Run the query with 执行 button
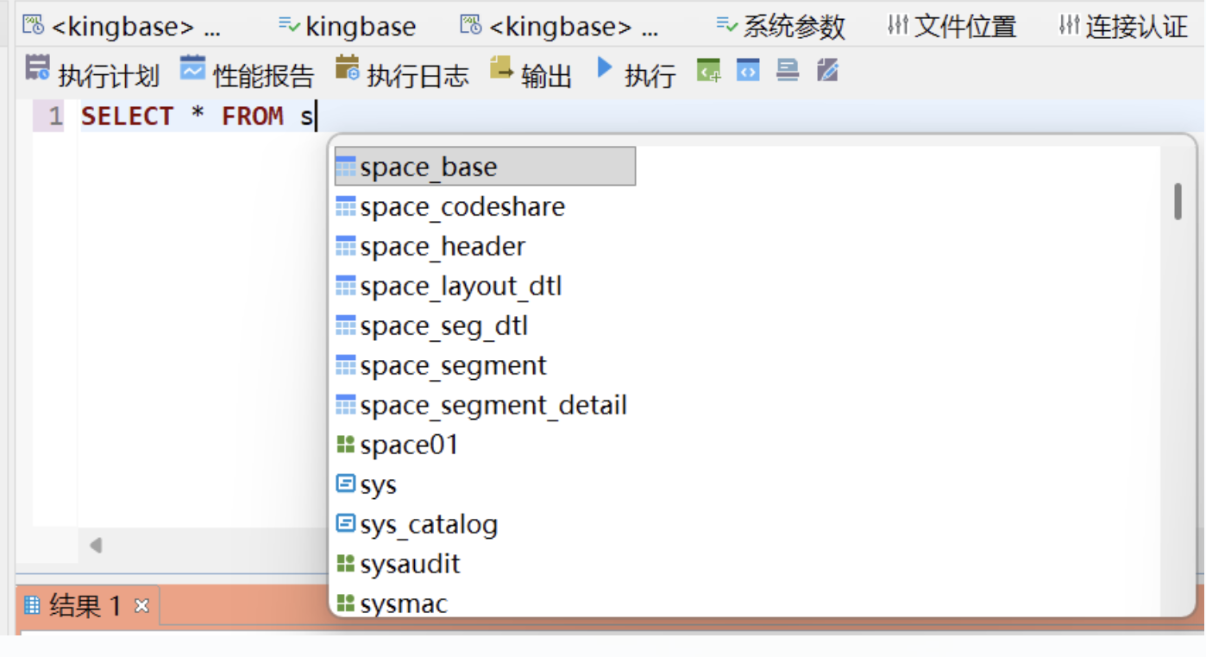 pyautogui.click(x=636, y=74)
